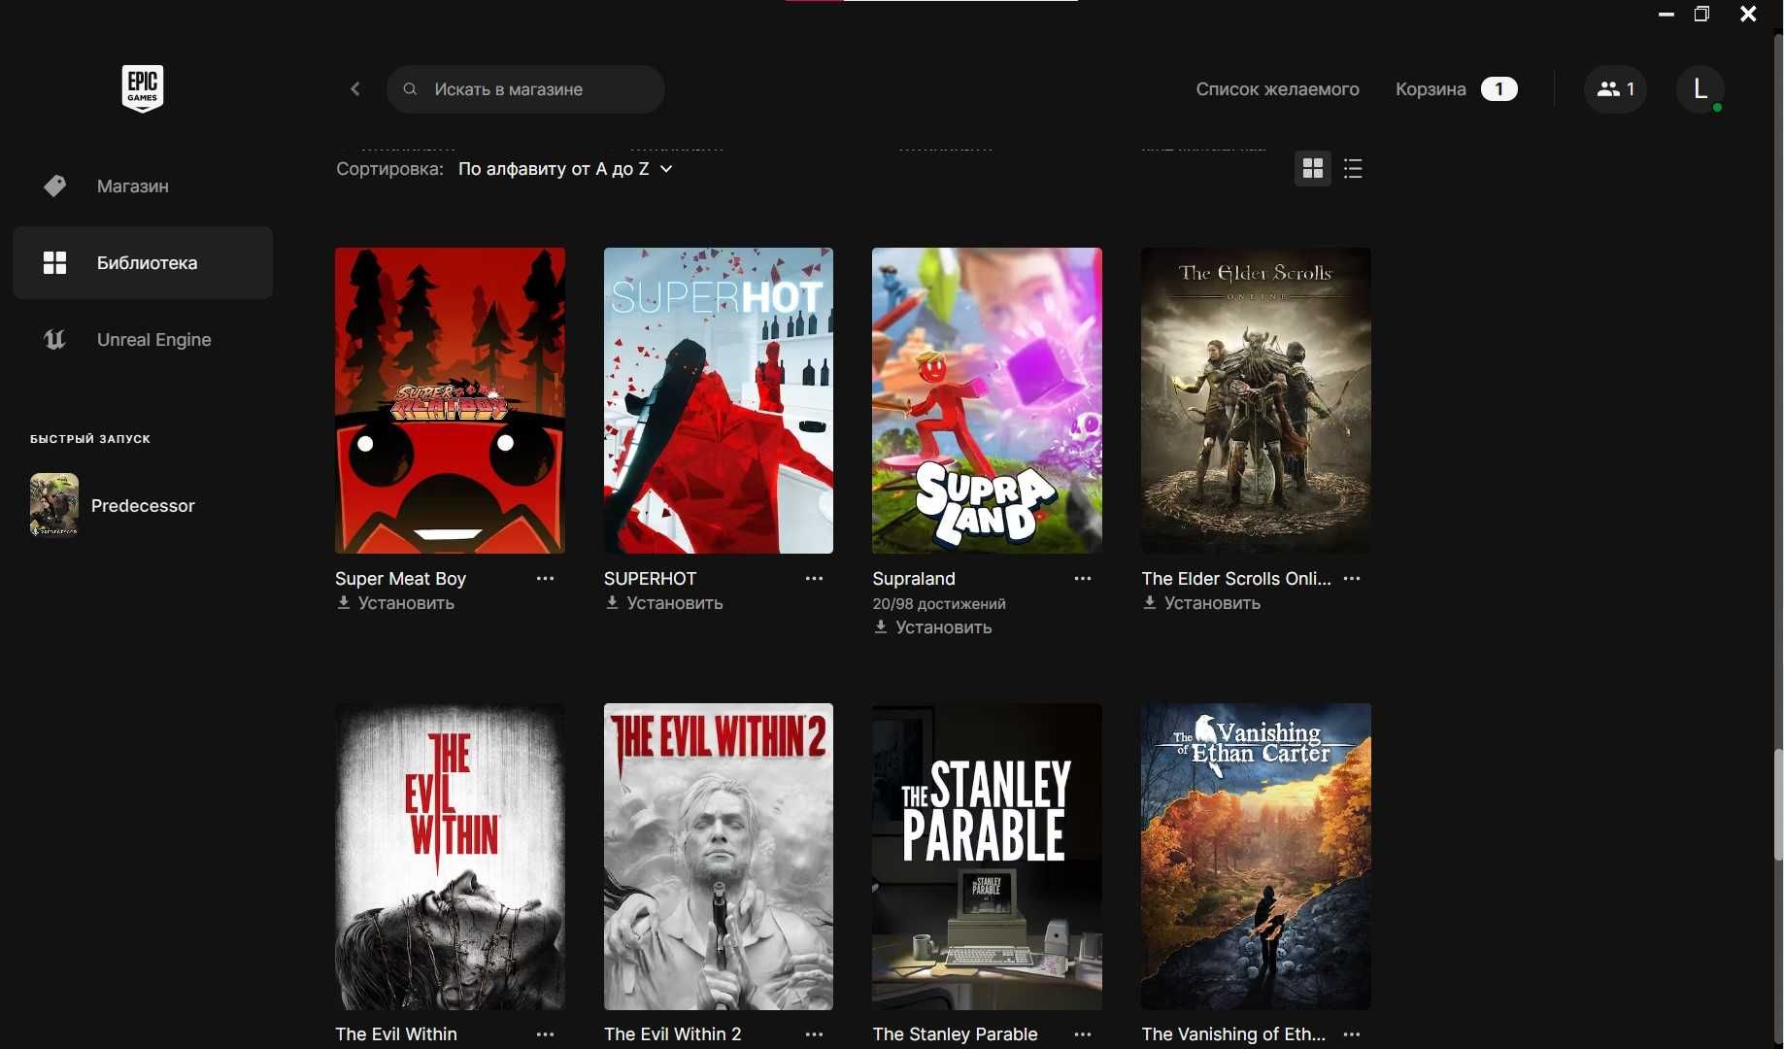Open The Elder Scrolls Online cover art
The image size is (1784, 1049).
1256,400
